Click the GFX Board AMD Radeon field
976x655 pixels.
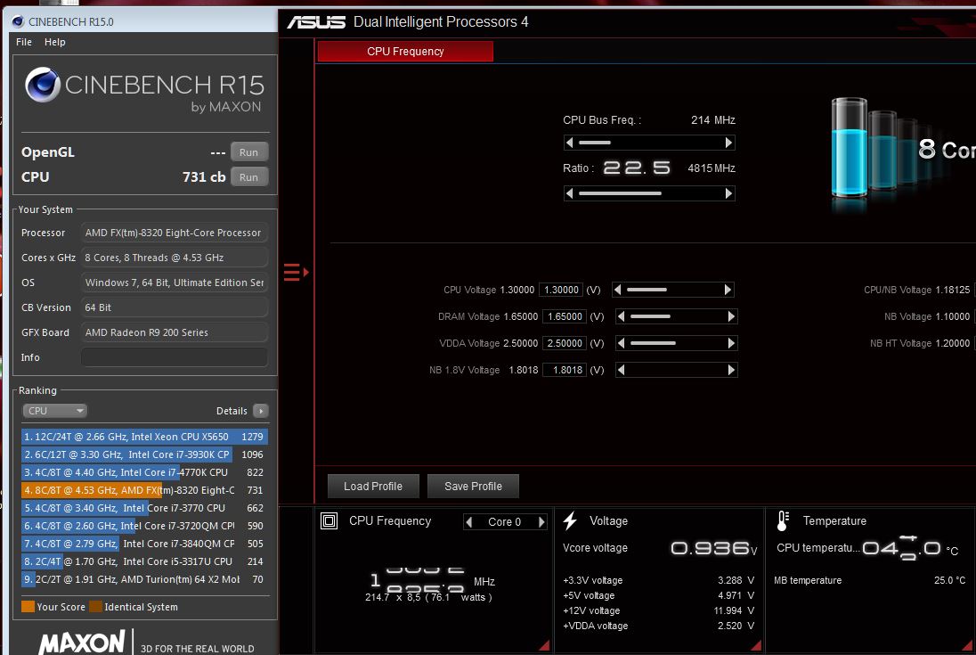click(175, 332)
